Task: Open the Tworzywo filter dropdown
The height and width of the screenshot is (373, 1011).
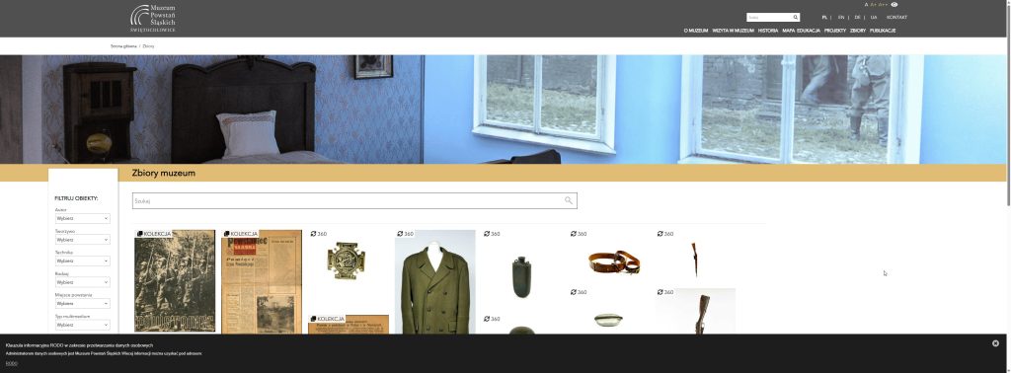Action: point(83,240)
